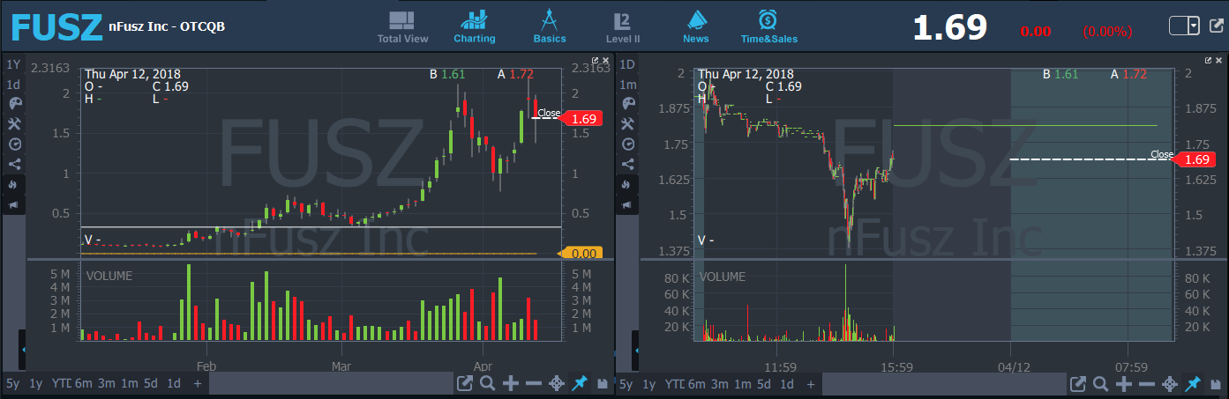Set right chart to 5y timeframe
Viewport: 1229px width, 399px height.
pyautogui.click(x=626, y=384)
